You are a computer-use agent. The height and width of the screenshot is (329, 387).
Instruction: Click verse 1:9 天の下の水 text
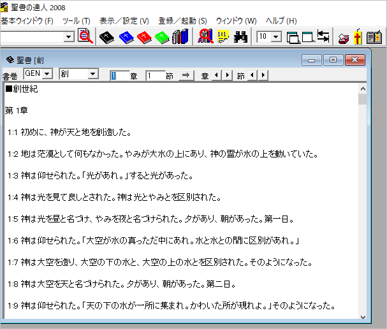pyautogui.click(x=172, y=305)
